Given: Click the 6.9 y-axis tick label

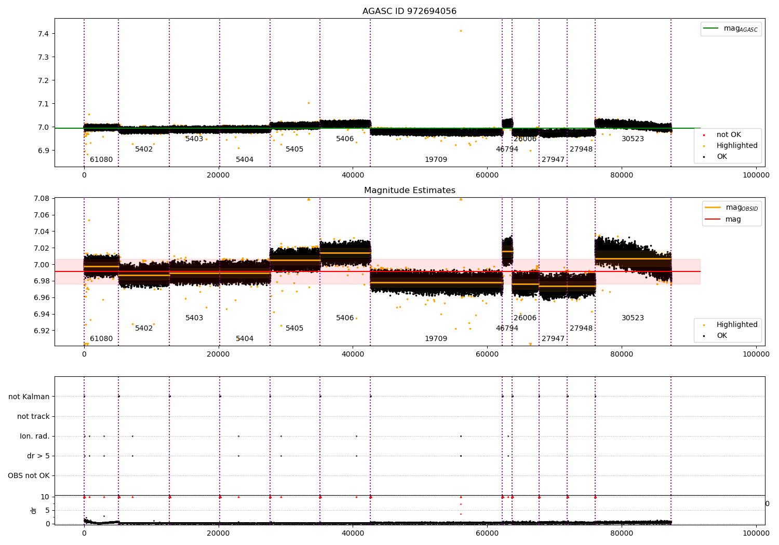Looking at the screenshot, I should [44, 151].
